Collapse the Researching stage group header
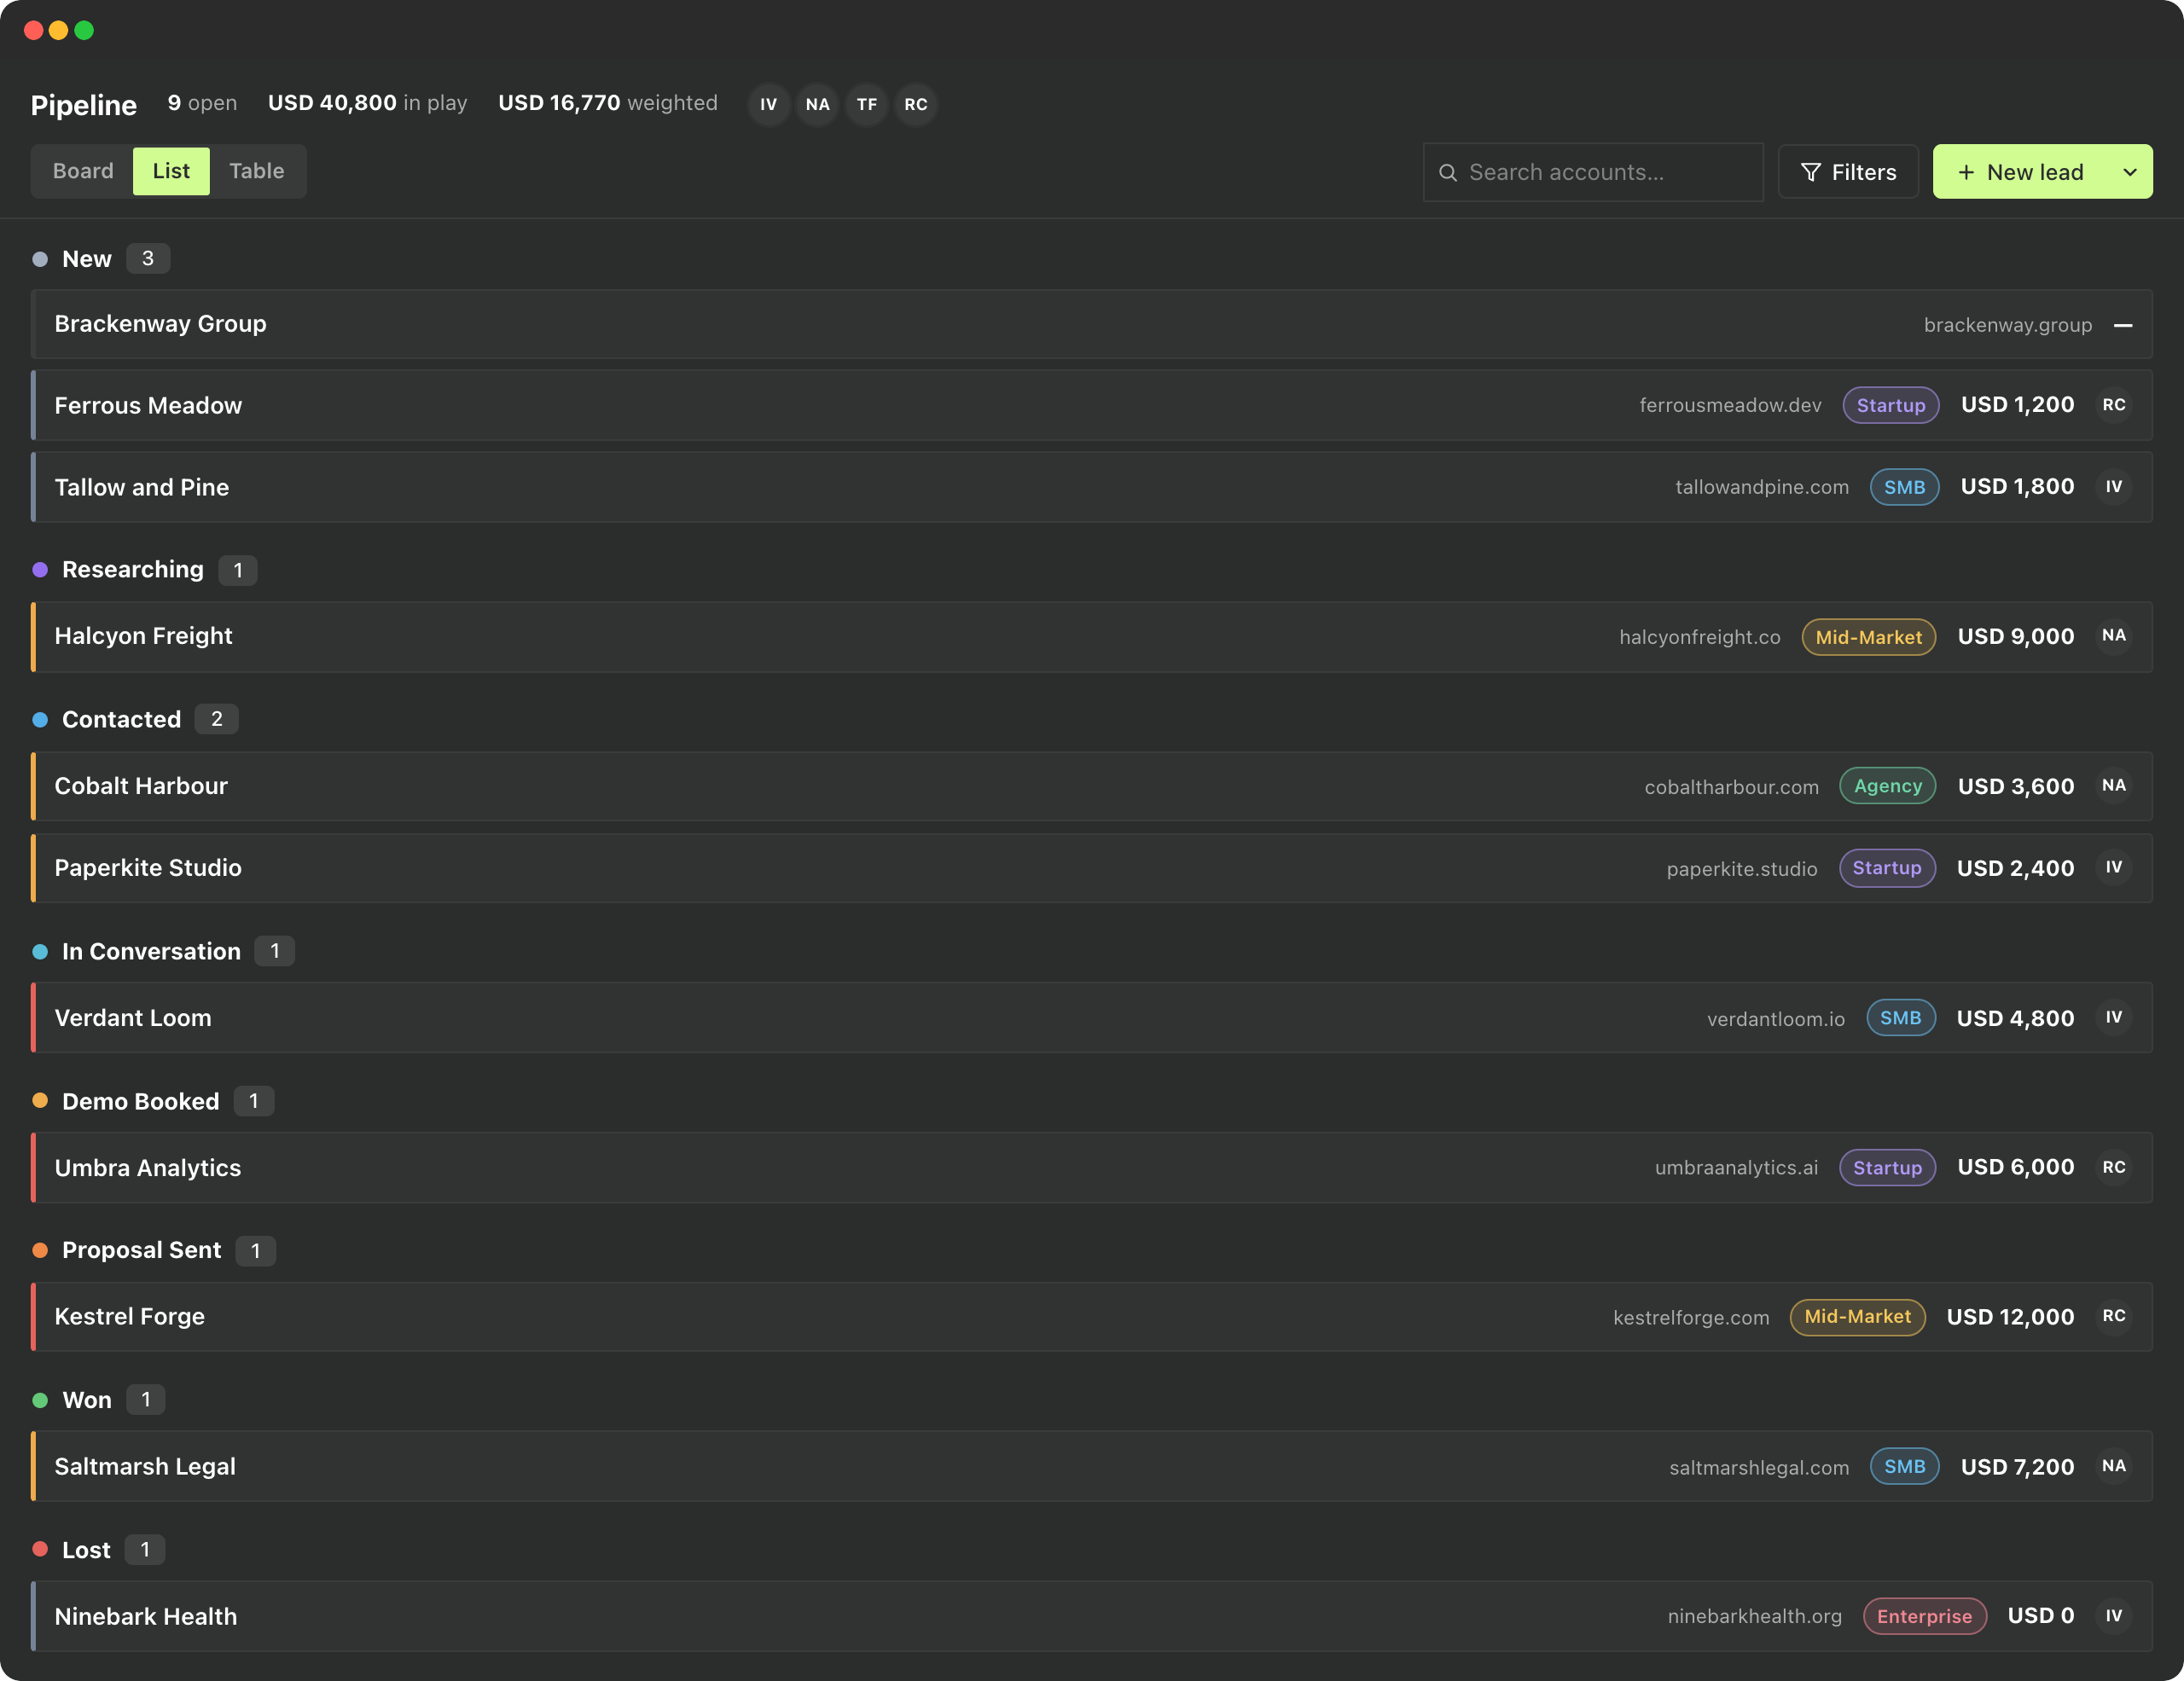This screenshot has width=2184, height=1681. (x=144, y=570)
